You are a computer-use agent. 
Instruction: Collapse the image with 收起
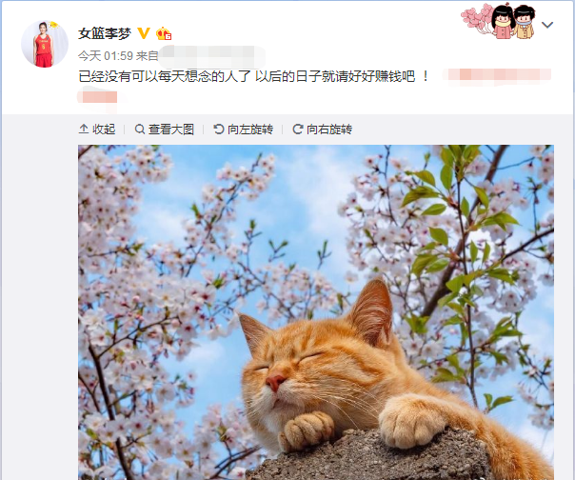point(97,130)
